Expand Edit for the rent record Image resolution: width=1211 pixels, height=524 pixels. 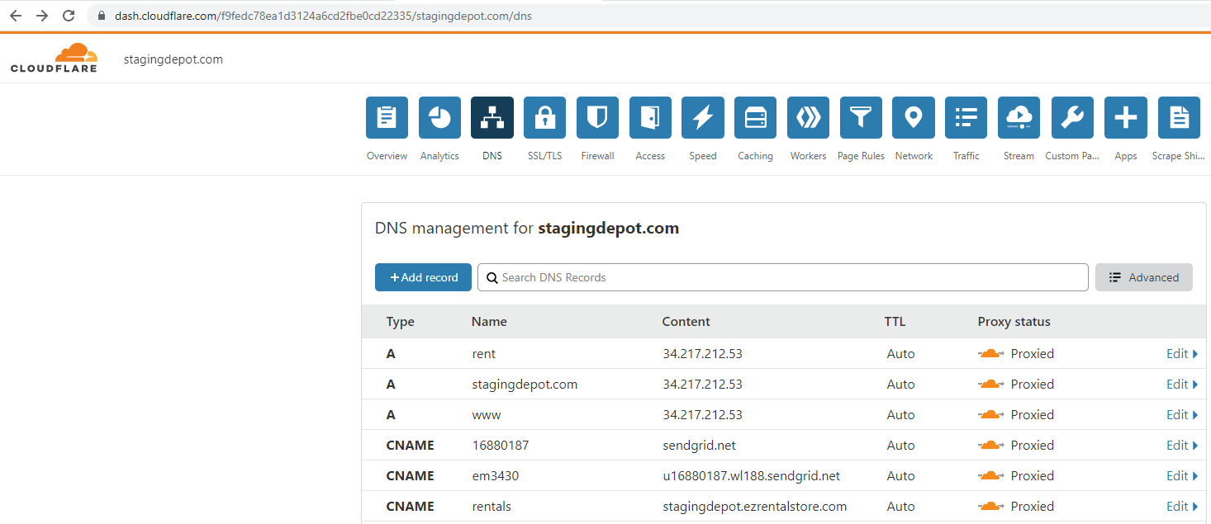(1182, 354)
